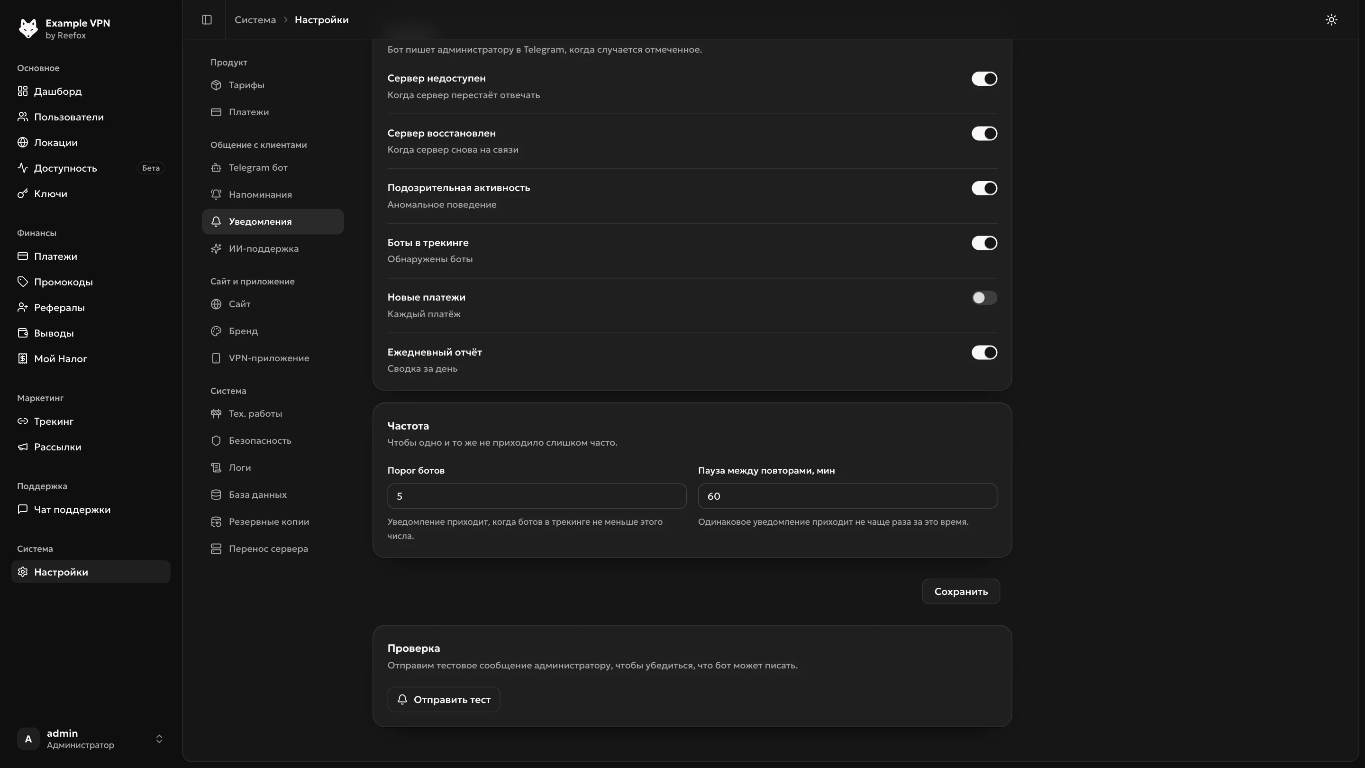The image size is (1365, 768).
Task: Click the Пауза между повторами field
Action: 847,496
